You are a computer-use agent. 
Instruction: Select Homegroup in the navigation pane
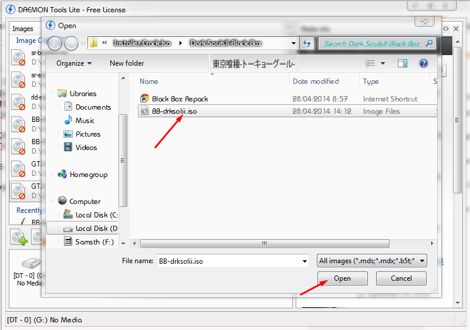coord(89,175)
